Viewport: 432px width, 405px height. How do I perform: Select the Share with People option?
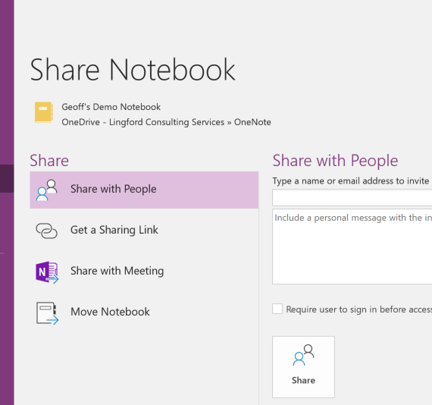point(144,190)
